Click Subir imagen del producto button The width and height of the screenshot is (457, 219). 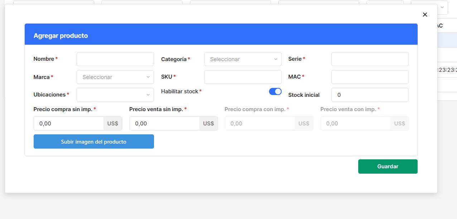point(94,141)
